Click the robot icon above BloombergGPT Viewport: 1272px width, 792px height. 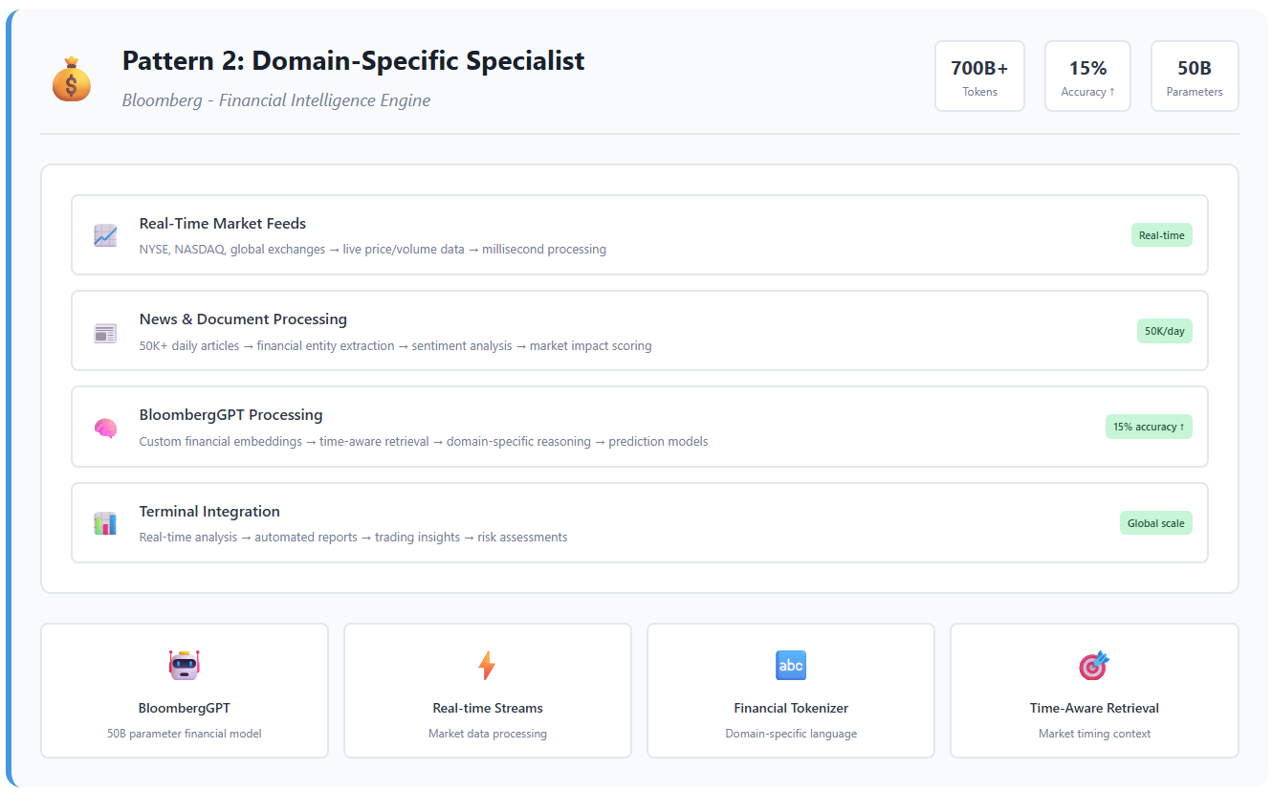(184, 666)
